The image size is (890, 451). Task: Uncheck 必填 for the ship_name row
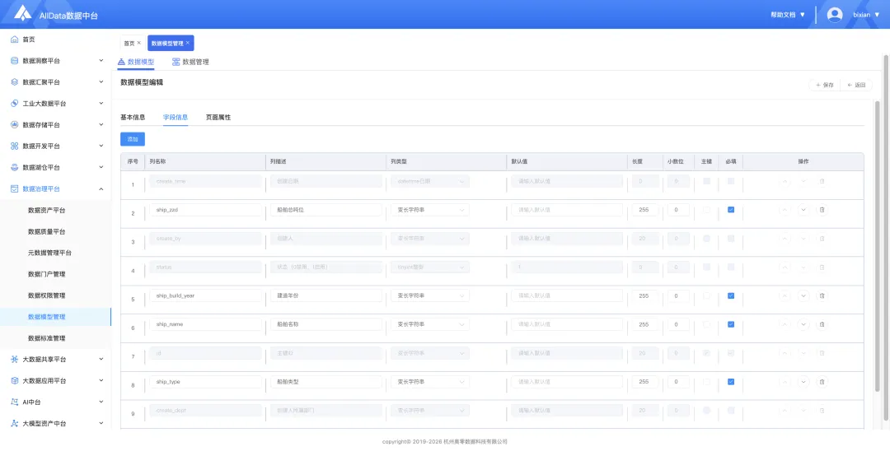(x=731, y=324)
